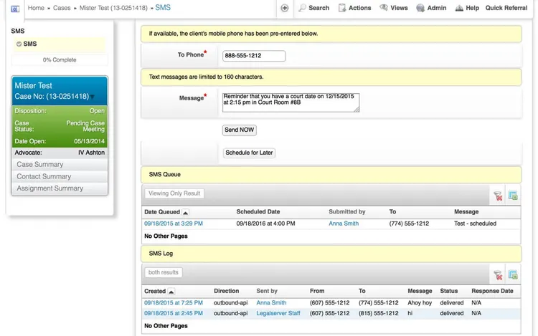Click the IV Ashton advocate value
Viewport: 538px width, 336px height.
coord(91,153)
